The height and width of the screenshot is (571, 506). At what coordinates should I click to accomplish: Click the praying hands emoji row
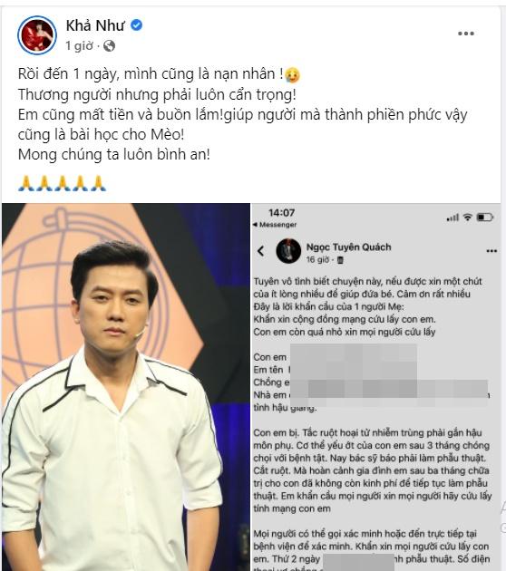(62, 183)
